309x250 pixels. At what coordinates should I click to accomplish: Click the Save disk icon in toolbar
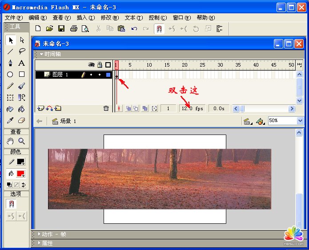click(x=61, y=28)
